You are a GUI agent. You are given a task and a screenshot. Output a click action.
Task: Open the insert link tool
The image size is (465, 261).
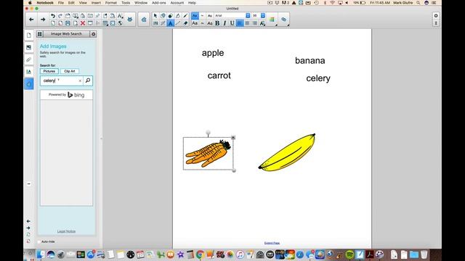click(x=284, y=20)
